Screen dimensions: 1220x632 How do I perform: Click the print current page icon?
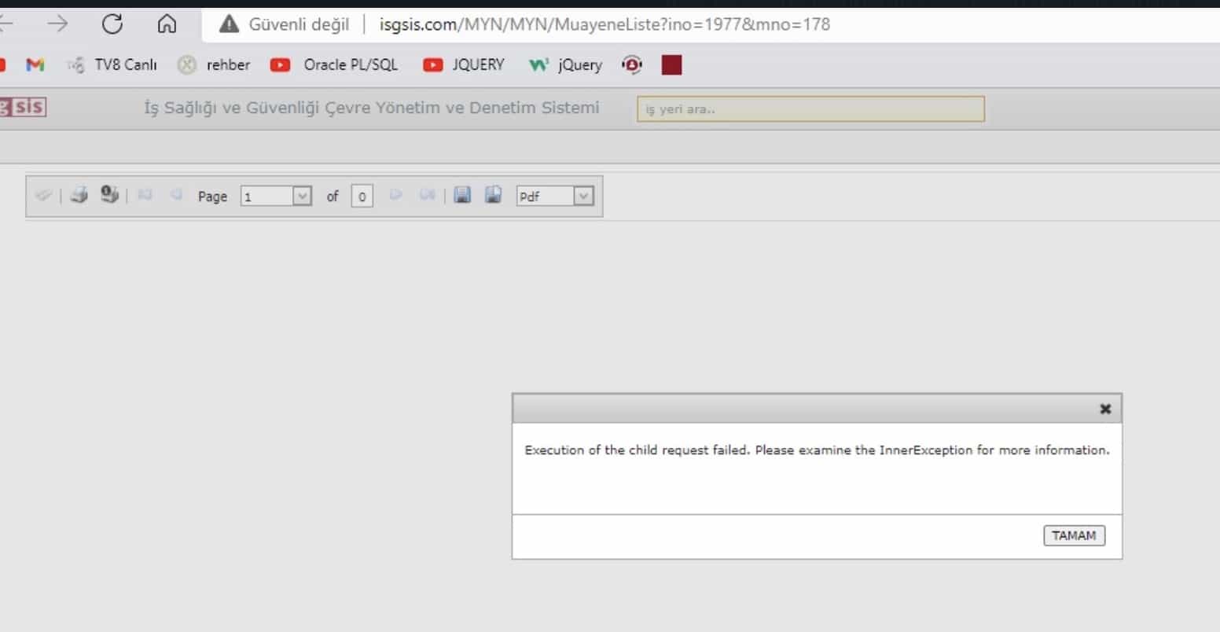pyautogui.click(x=109, y=195)
